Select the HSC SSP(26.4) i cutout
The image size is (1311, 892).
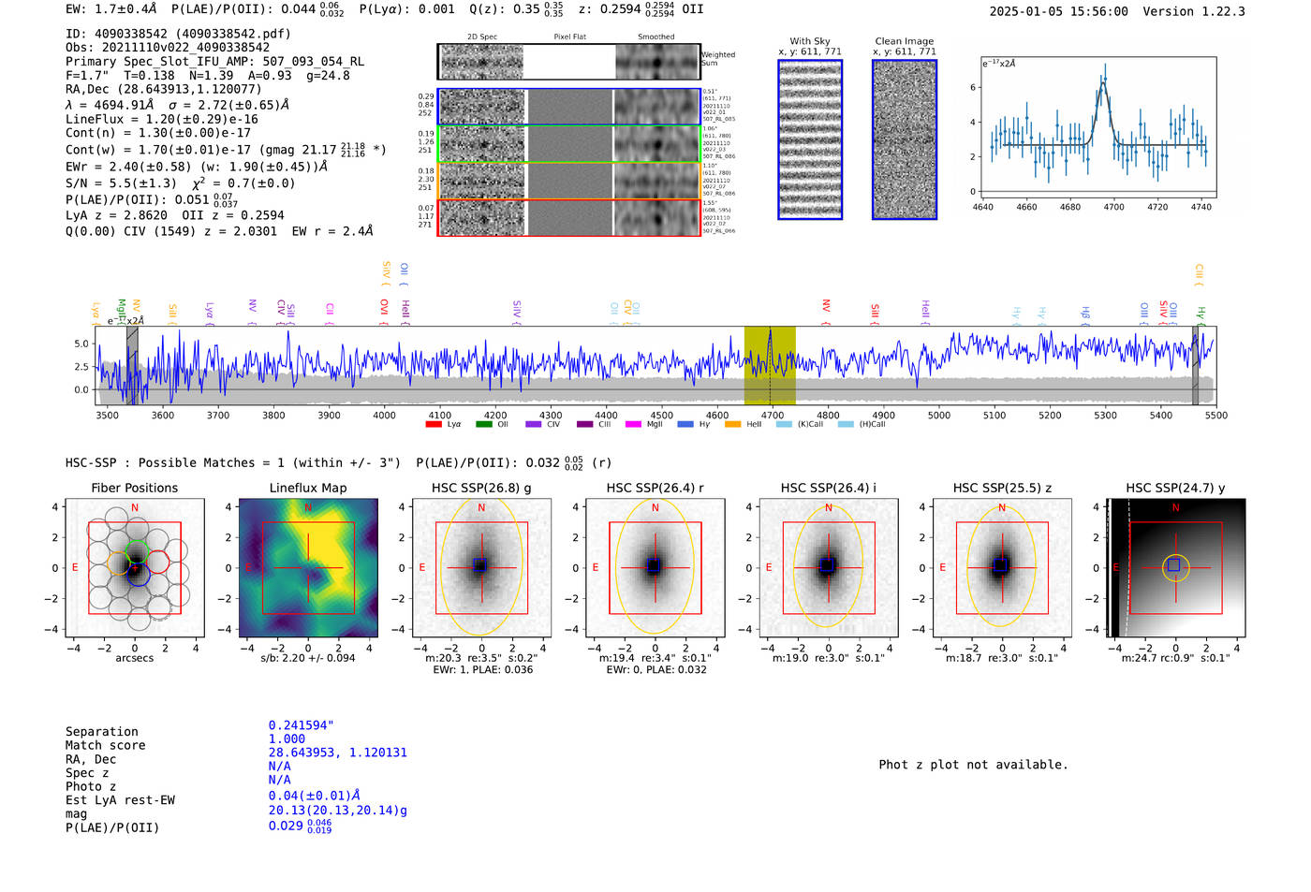click(829, 568)
